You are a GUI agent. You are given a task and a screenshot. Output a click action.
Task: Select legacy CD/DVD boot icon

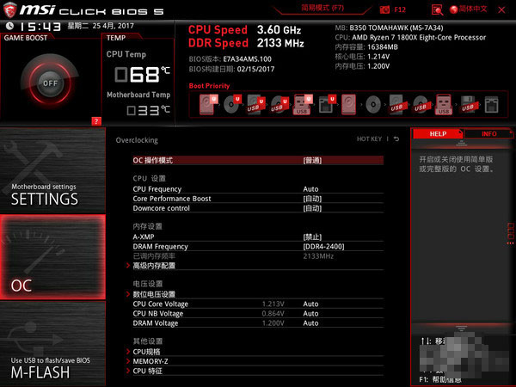(373, 105)
